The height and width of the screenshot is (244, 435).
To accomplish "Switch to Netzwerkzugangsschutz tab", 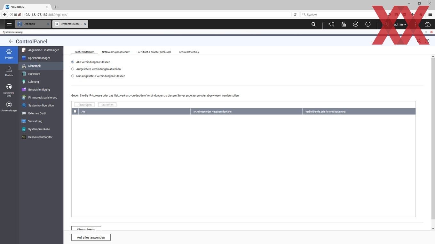I will click(x=116, y=52).
